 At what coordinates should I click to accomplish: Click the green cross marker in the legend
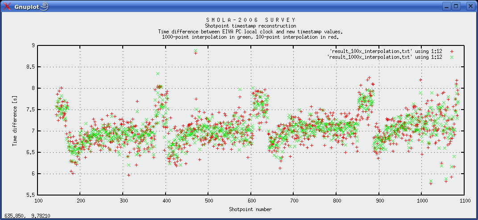(x=452, y=57)
